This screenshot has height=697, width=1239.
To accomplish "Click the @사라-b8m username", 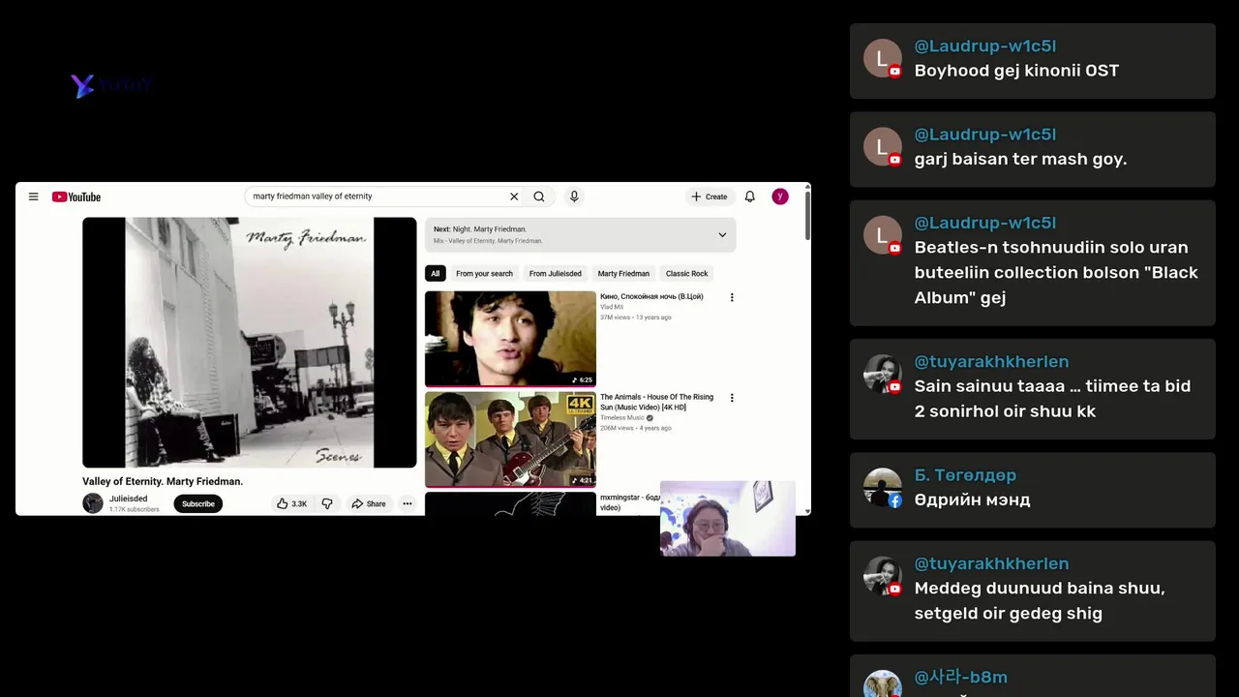I will pyautogui.click(x=961, y=677).
